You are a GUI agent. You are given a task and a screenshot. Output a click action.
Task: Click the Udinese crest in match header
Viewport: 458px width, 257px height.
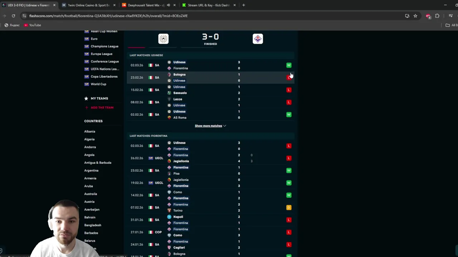click(164, 39)
